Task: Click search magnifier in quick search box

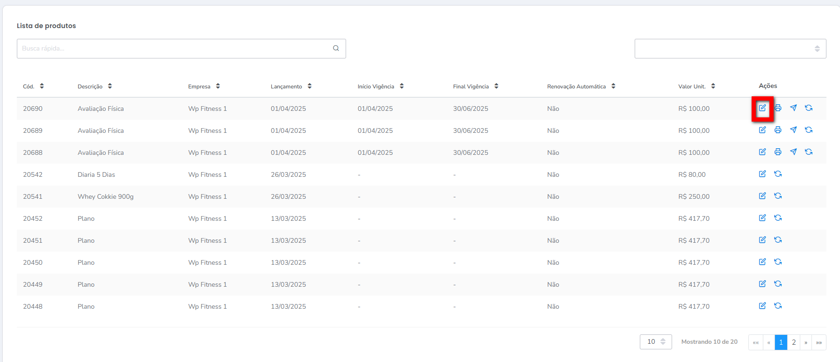Action: [x=336, y=48]
